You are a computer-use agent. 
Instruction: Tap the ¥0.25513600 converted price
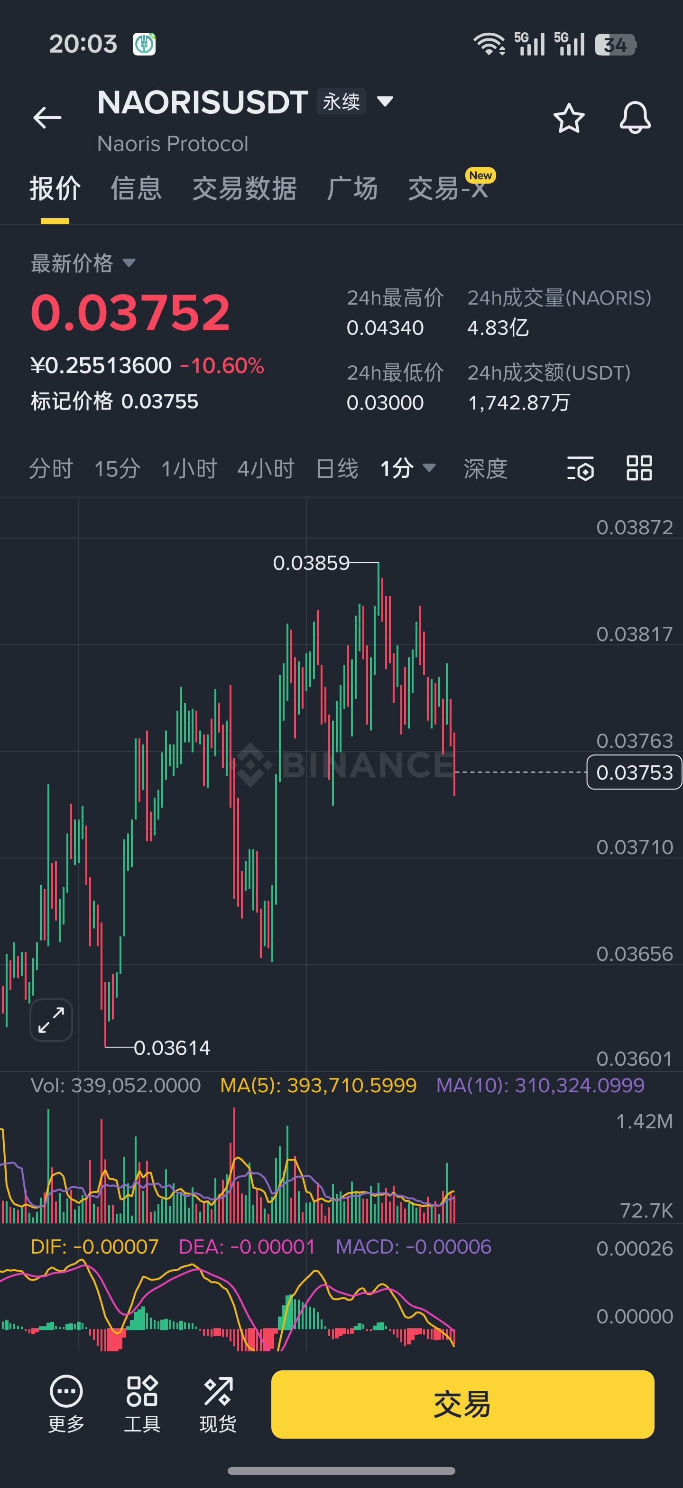pos(101,366)
